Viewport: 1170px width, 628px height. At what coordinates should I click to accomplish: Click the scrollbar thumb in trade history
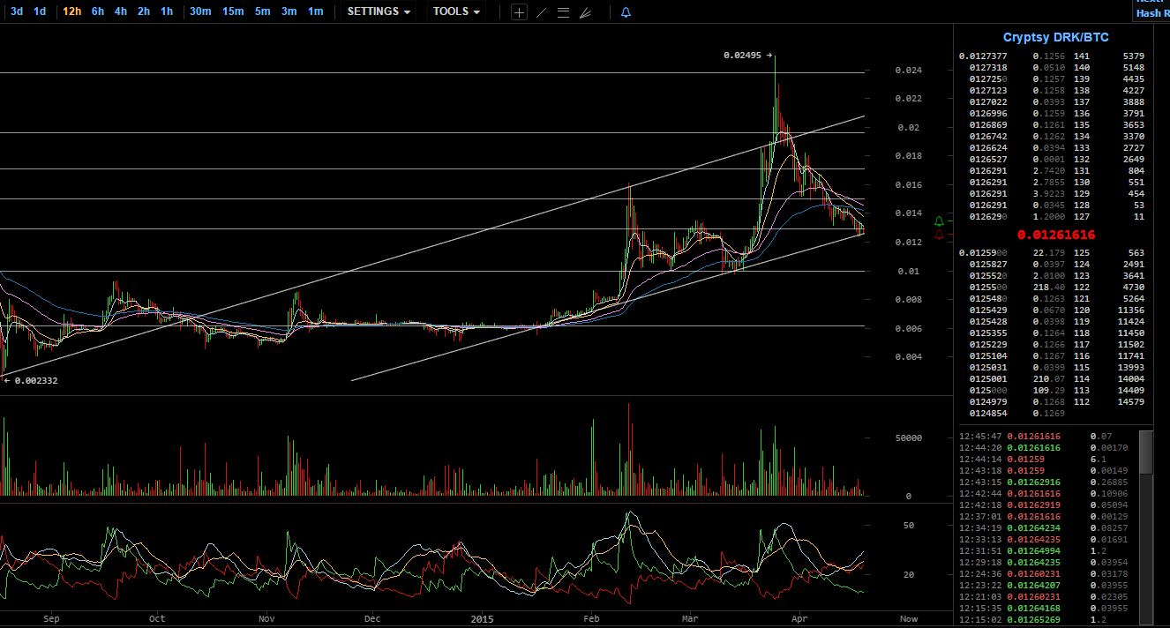[1145, 452]
